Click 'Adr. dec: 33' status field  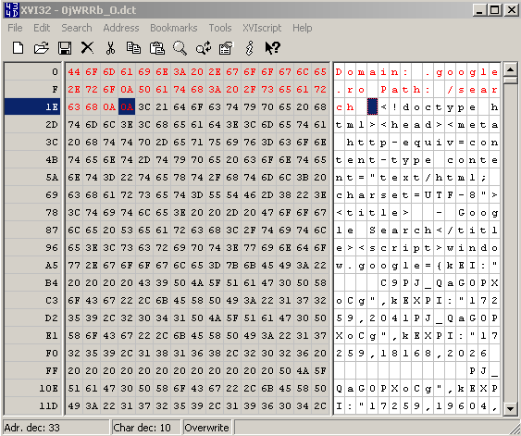[x=56, y=428]
